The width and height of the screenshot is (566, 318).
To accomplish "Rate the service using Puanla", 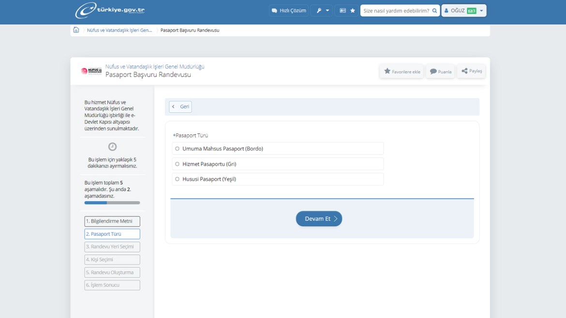I will pyautogui.click(x=440, y=72).
